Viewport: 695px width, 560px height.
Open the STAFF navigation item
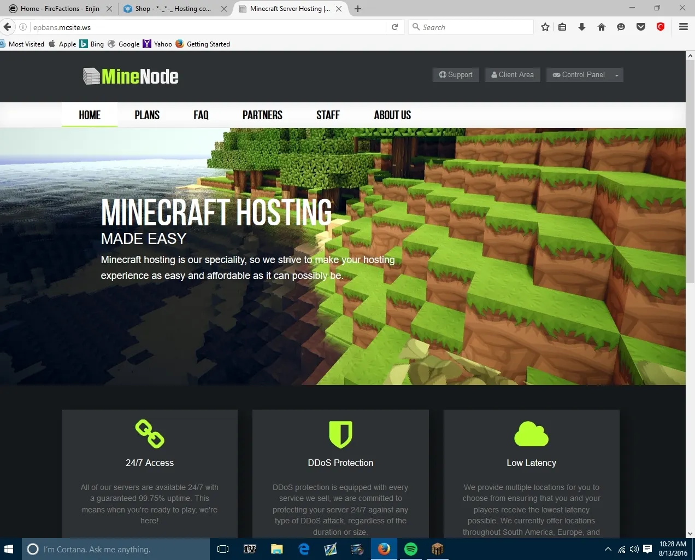(x=328, y=115)
